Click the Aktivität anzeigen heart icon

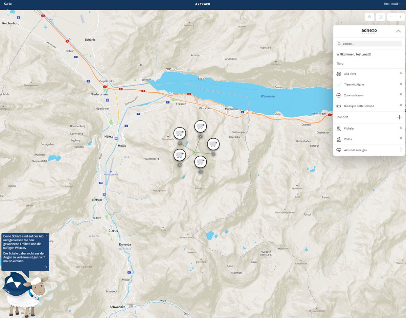coord(339,151)
